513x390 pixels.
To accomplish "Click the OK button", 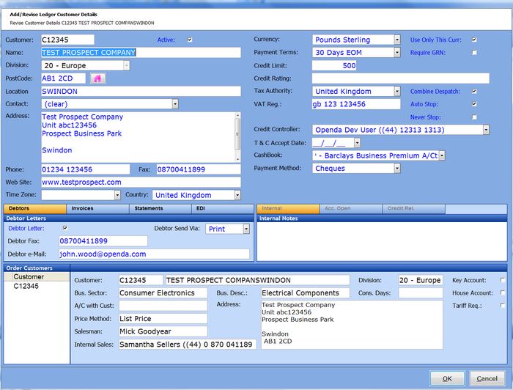I will (x=447, y=378).
